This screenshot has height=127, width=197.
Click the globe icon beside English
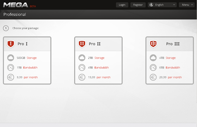tap(151, 5)
